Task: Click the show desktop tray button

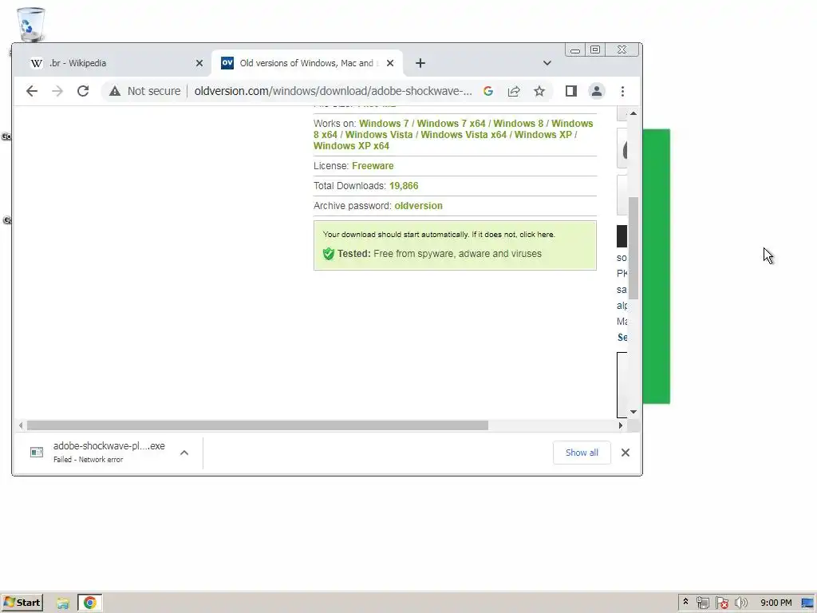Action: click(x=809, y=603)
